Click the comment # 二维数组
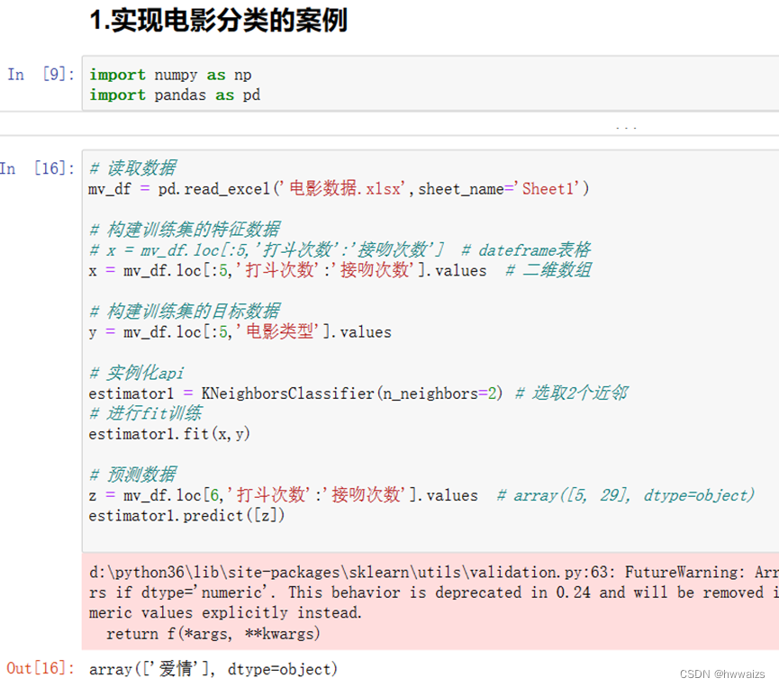 pos(548,270)
